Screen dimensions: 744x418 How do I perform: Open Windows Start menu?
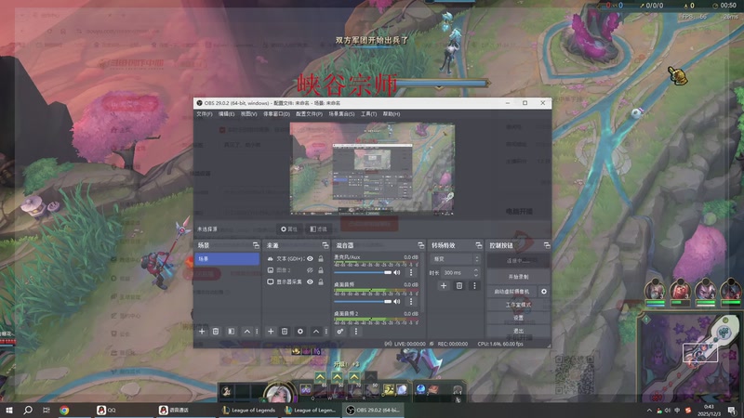click(9, 410)
